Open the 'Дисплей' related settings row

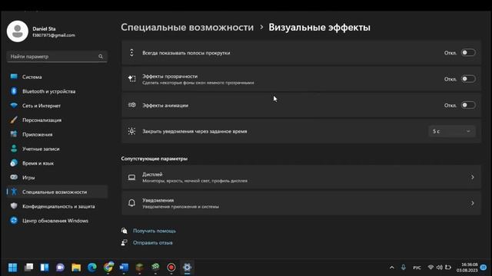click(301, 177)
